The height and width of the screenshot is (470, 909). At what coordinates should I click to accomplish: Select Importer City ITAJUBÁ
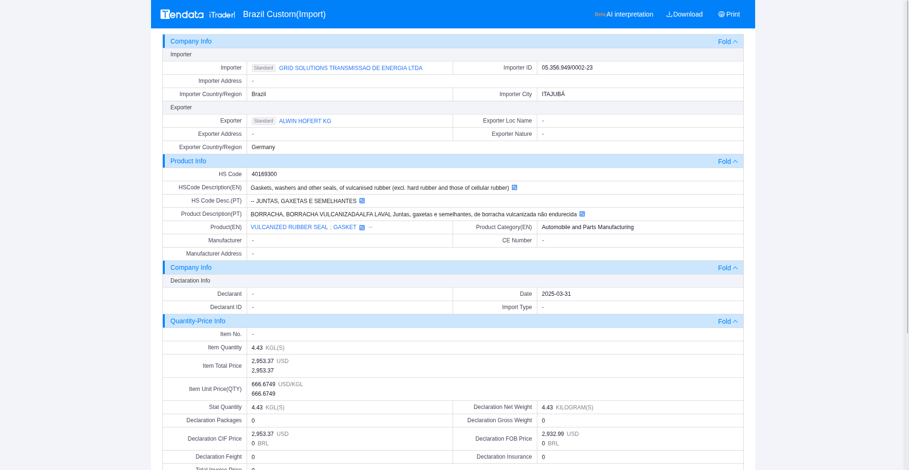click(553, 94)
